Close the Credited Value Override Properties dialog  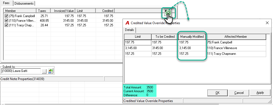click(x=267, y=23)
